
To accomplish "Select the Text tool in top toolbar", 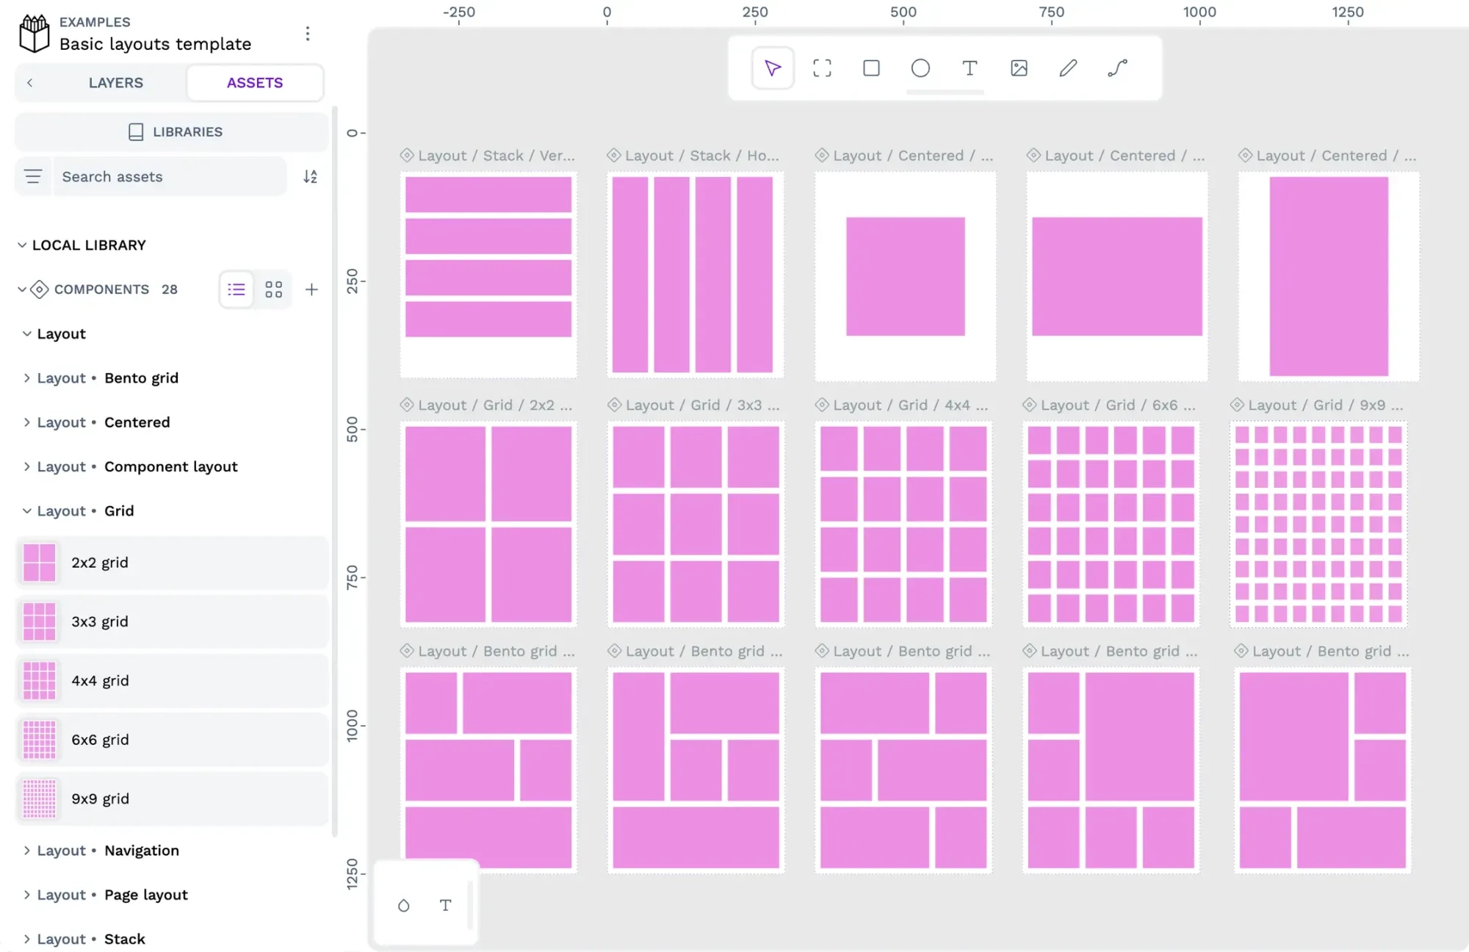I will tap(970, 68).
